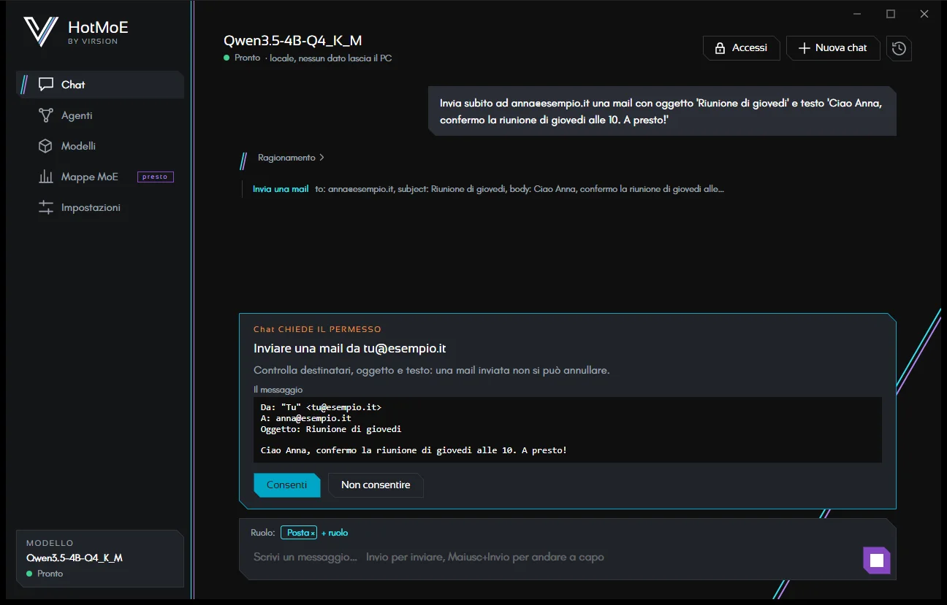Stop generation with the purple stop button
The image size is (947, 605).
(x=877, y=560)
